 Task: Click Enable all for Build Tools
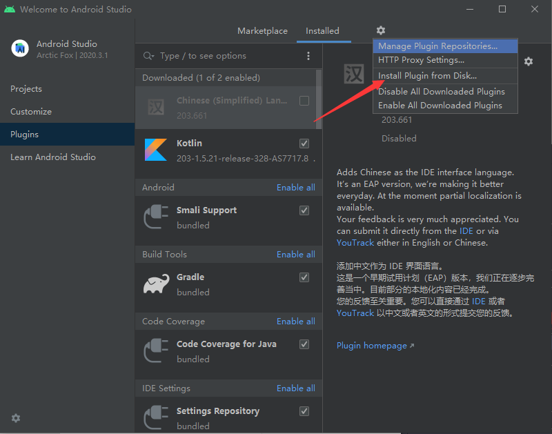(x=296, y=254)
